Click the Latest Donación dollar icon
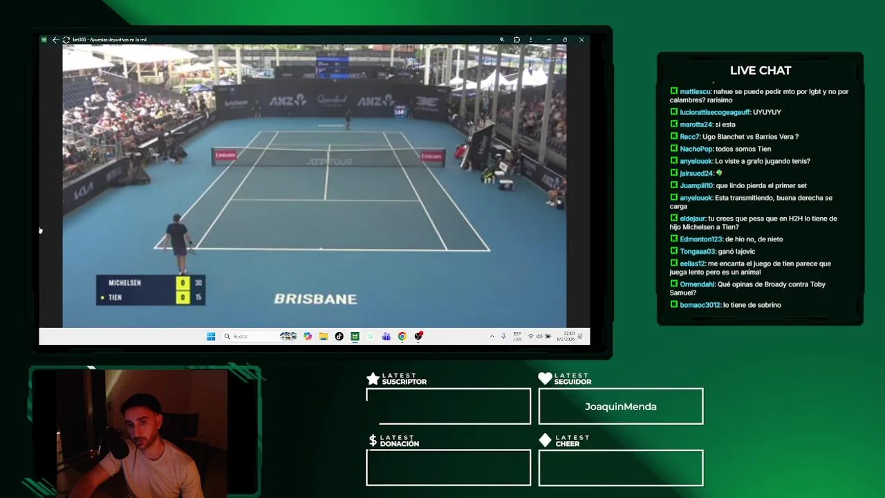This screenshot has width=885, height=498. [x=373, y=441]
